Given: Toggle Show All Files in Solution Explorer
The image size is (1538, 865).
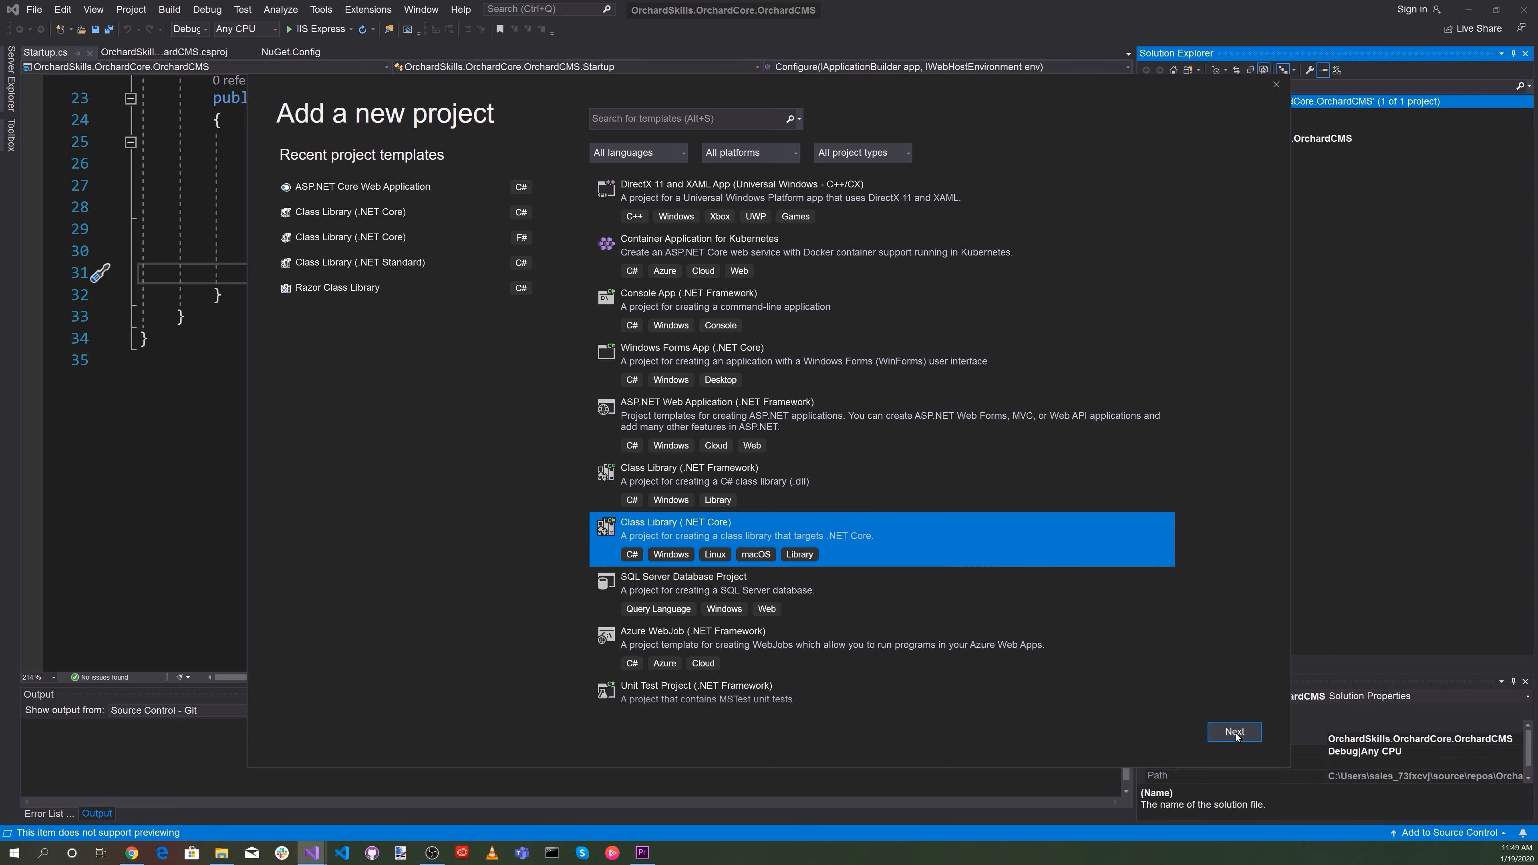Looking at the screenshot, I should click(x=1264, y=70).
